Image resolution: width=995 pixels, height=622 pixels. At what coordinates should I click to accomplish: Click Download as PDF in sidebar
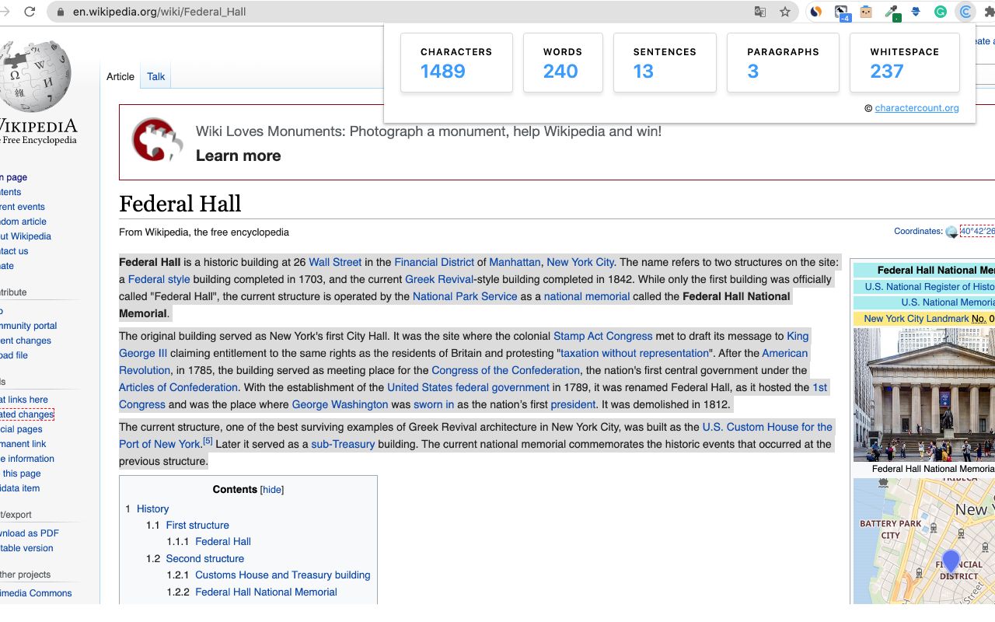click(x=30, y=533)
